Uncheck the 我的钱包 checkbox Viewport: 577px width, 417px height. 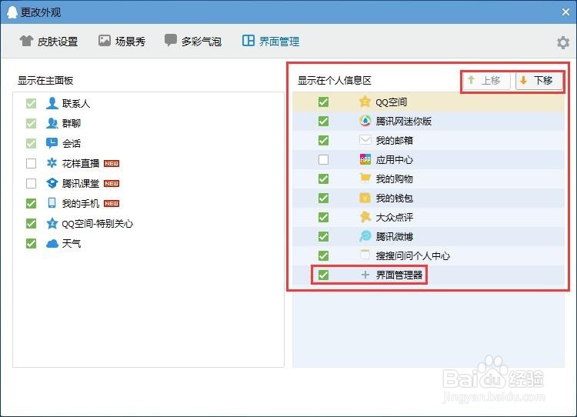(323, 198)
